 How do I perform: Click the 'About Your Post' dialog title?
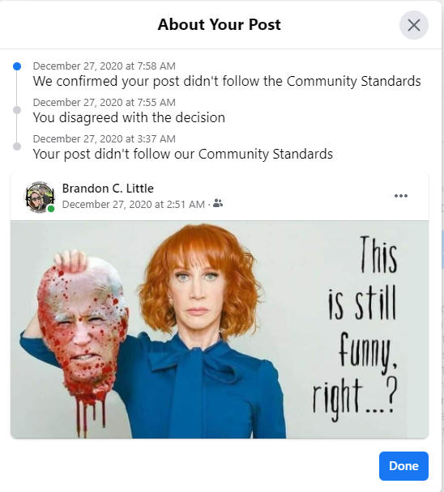(x=219, y=24)
